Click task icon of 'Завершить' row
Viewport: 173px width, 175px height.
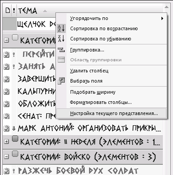[6, 79]
